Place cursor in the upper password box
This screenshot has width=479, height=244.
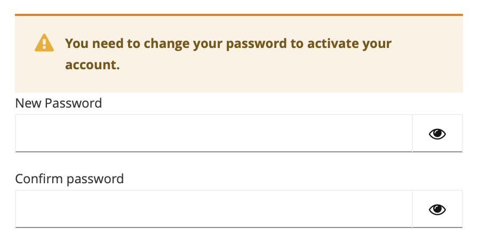213,133
